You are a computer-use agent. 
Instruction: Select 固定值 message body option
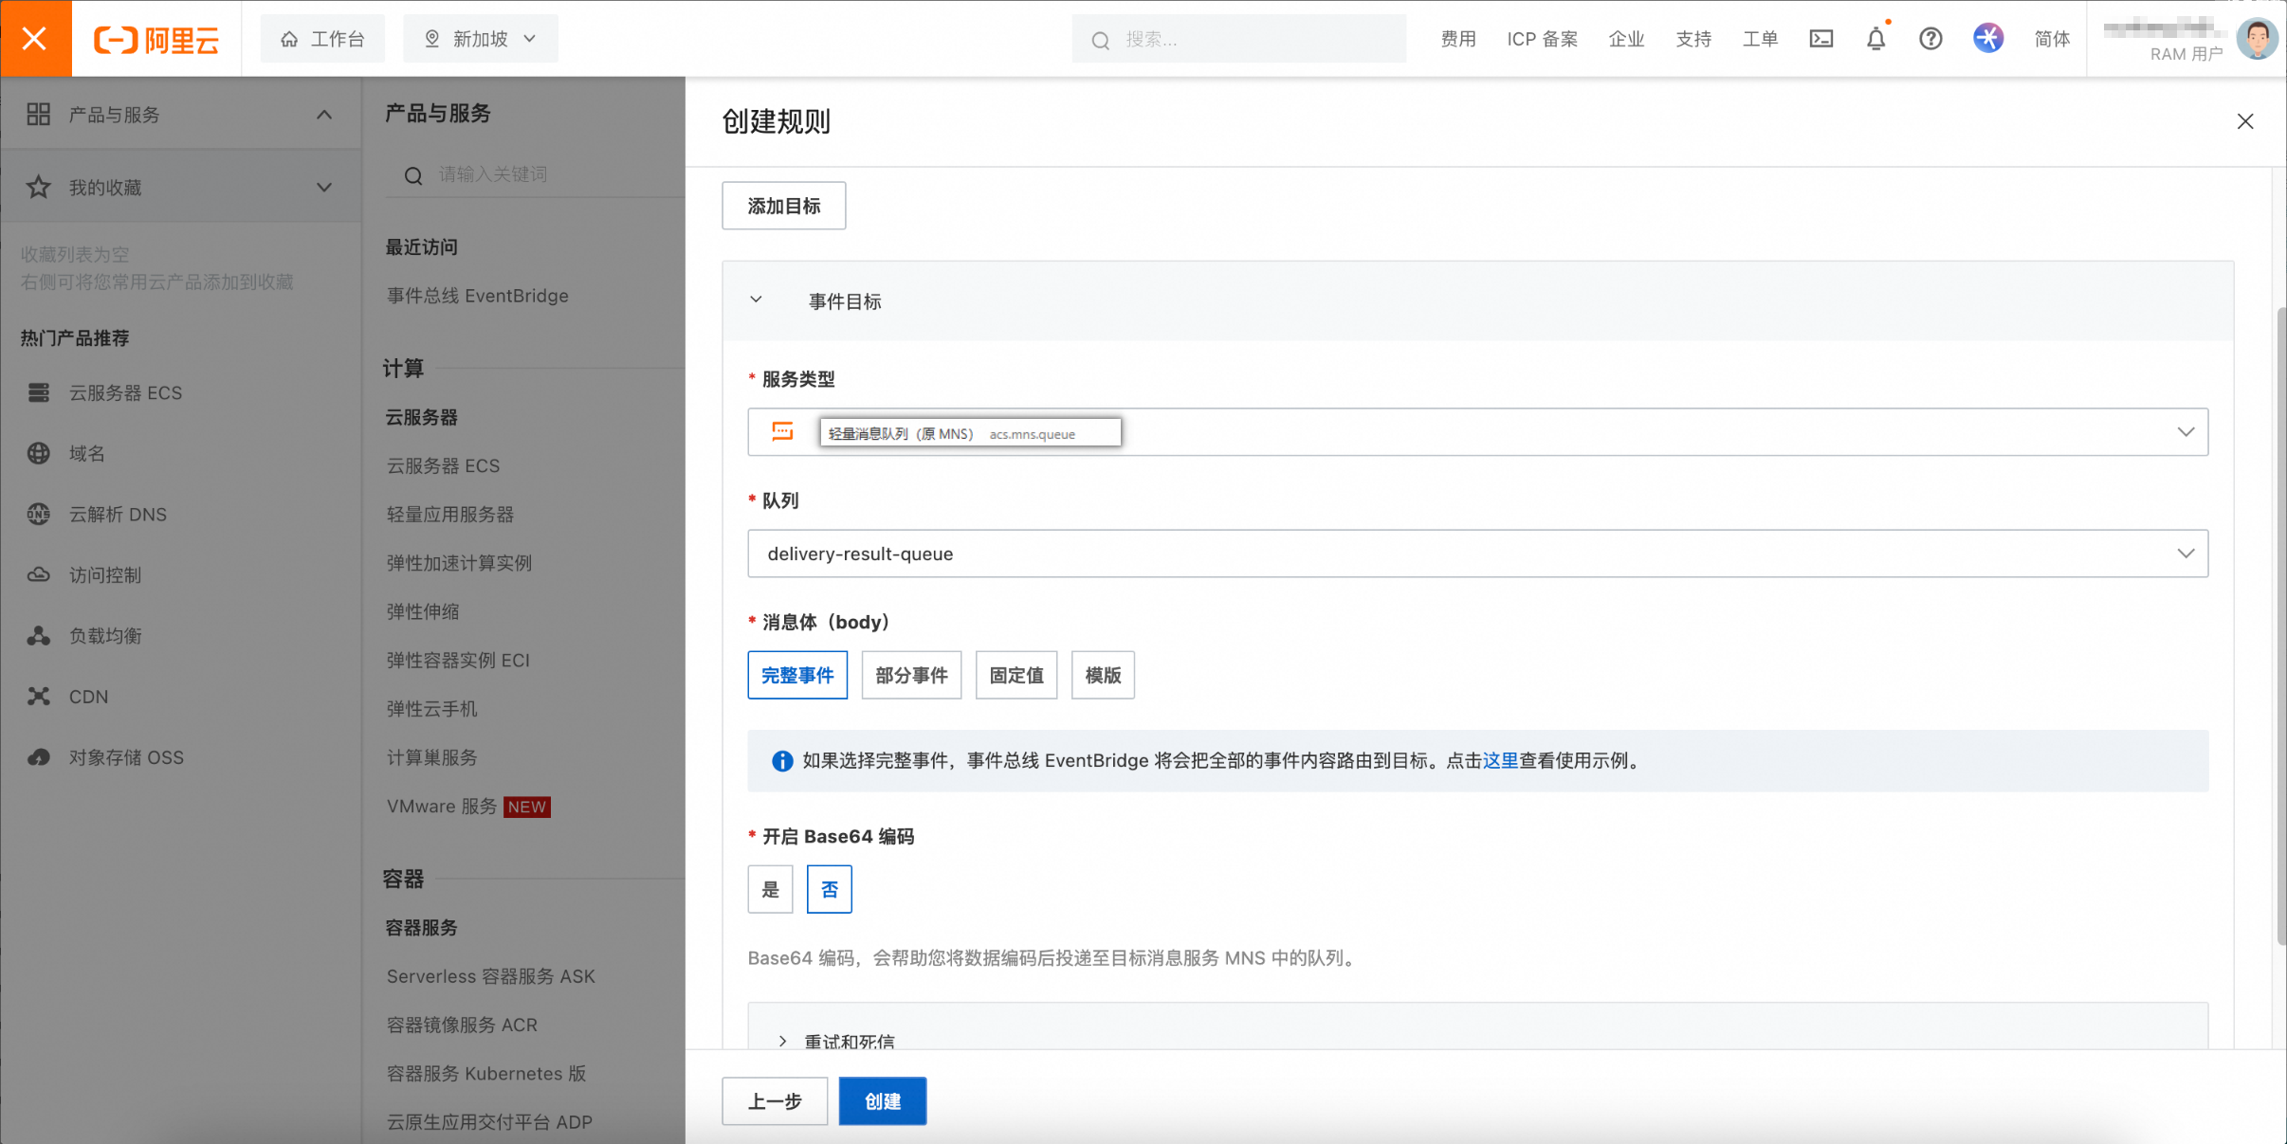[1016, 675]
